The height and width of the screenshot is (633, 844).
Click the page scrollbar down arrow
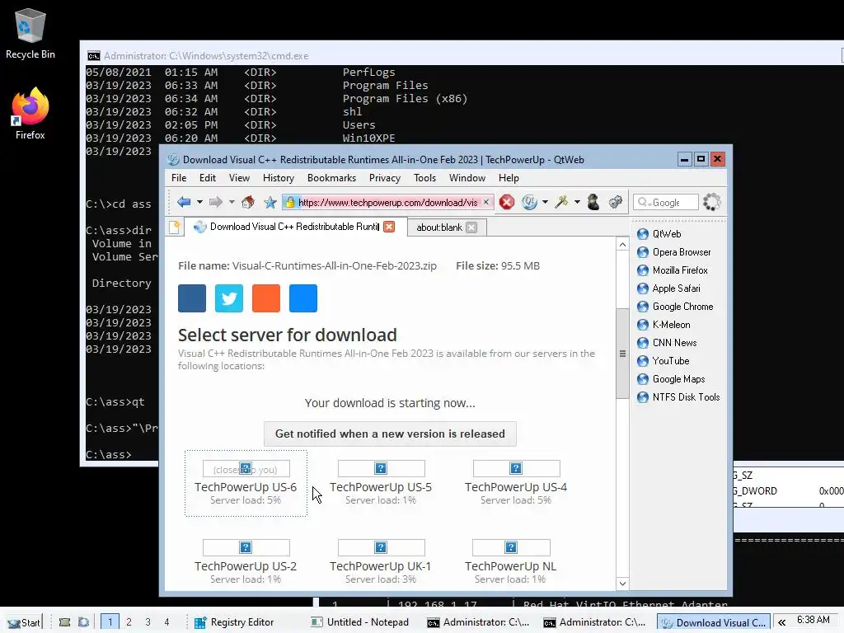pyautogui.click(x=622, y=584)
